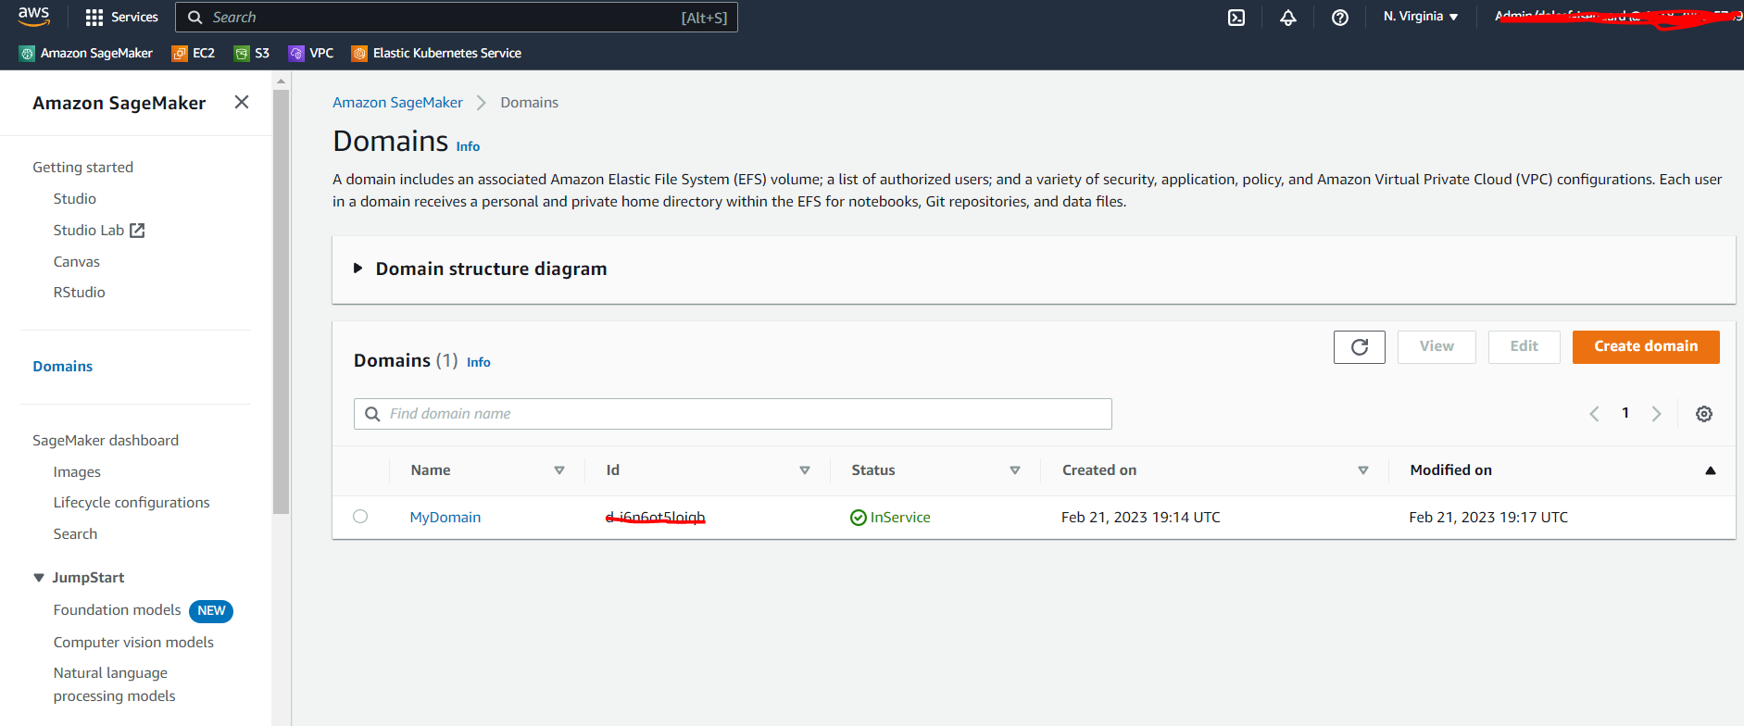Refresh the domains list

[x=1360, y=347]
